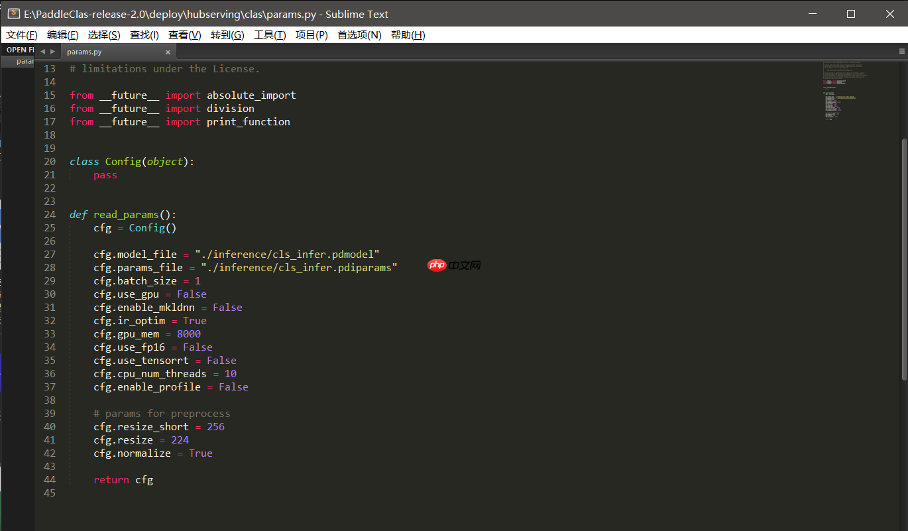Click the OPEN FILES sidebar header

[21, 49]
